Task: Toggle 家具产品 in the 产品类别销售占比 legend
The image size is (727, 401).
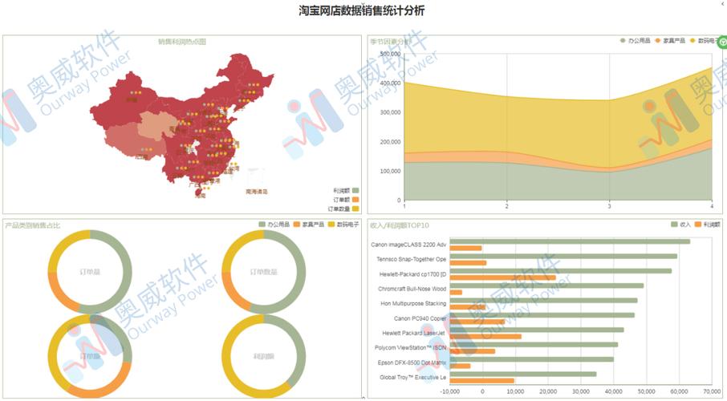Action: pyautogui.click(x=309, y=225)
